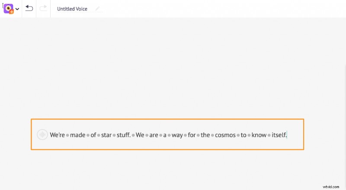Select the Untitled Voice title field
Screen dimensions: 346x190
pos(72,9)
